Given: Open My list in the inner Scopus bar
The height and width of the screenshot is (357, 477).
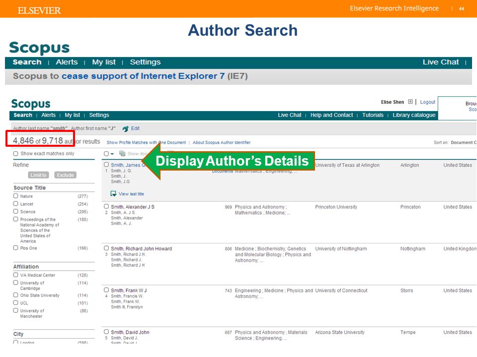Looking at the screenshot, I should pos(73,115).
